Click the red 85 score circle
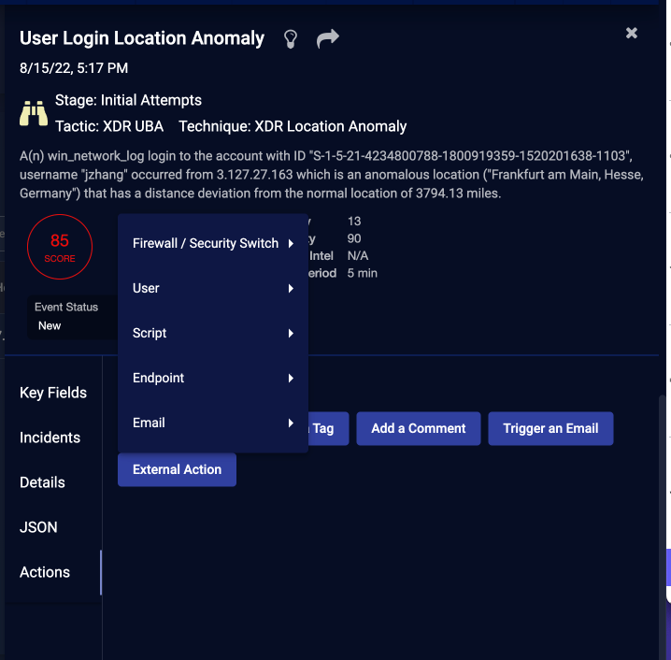The height and width of the screenshot is (660, 671). (x=60, y=247)
